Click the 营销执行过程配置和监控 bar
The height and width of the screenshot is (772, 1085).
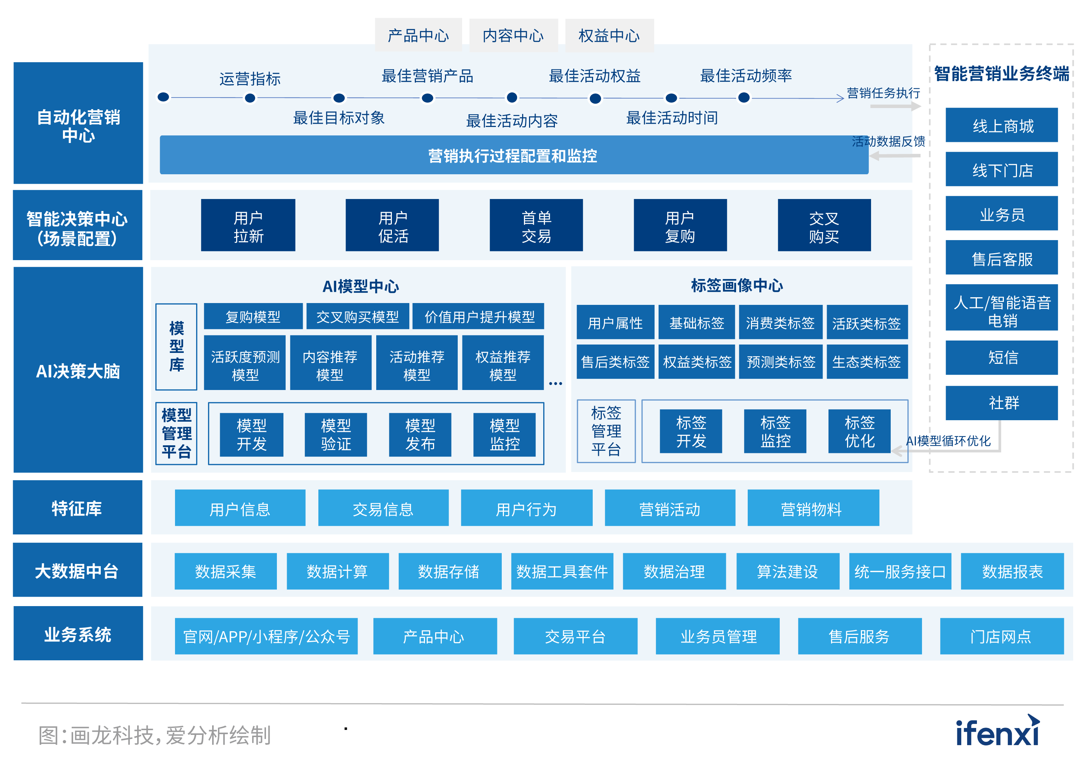click(x=513, y=155)
